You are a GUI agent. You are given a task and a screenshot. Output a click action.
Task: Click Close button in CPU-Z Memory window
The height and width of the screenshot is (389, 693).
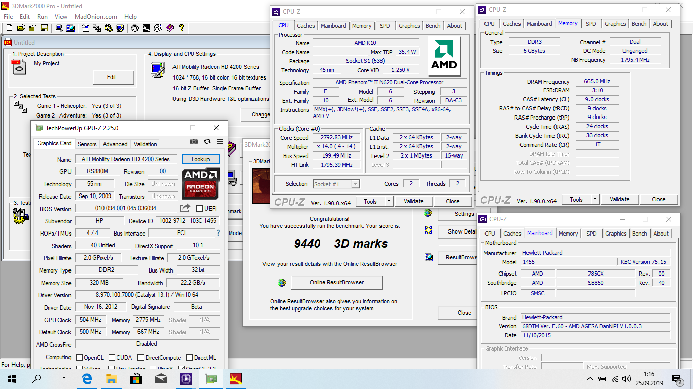[659, 199]
